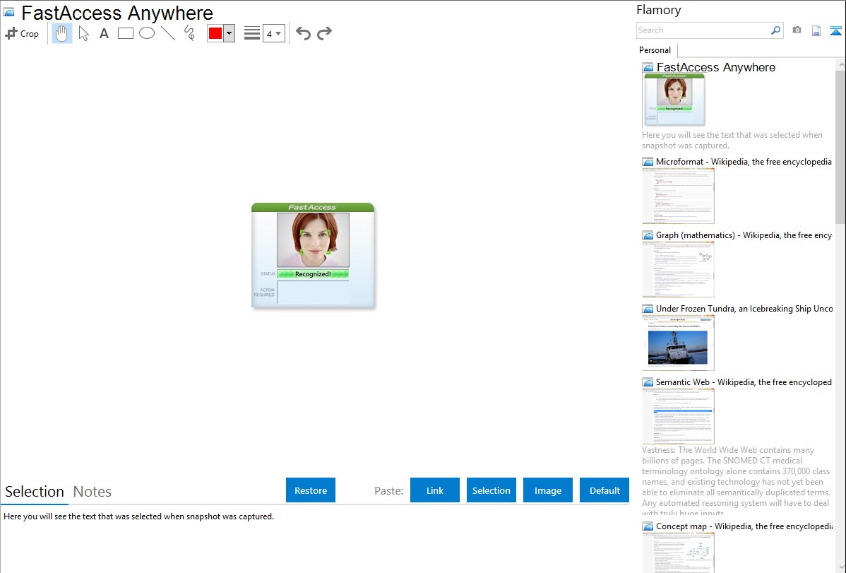
Task: Select the straight line tool
Action: [x=168, y=33]
